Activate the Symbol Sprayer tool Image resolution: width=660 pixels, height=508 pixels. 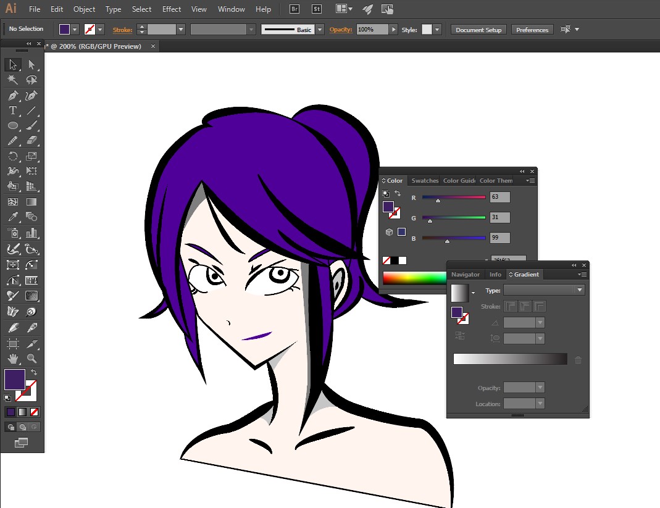point(12,232)
